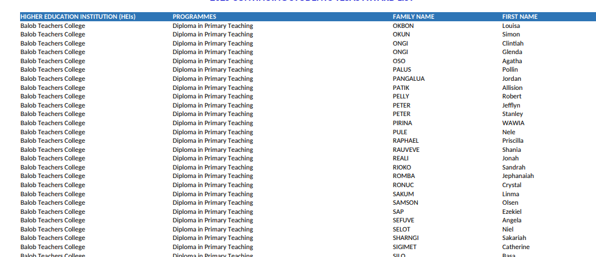Select the FIRST NAME column header

[x=520, y=16]
